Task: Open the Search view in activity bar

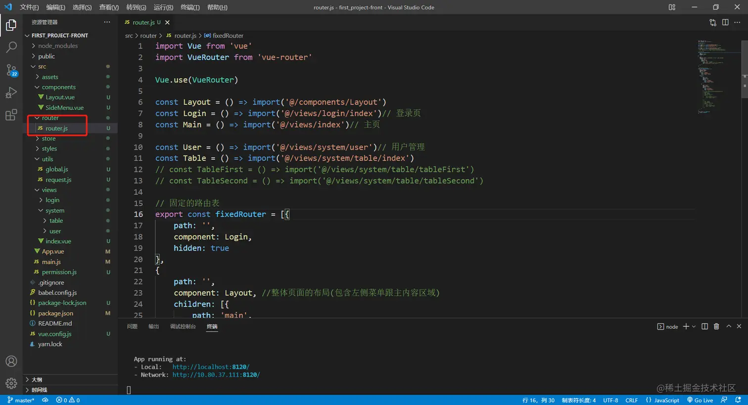Action: [11, 47]
